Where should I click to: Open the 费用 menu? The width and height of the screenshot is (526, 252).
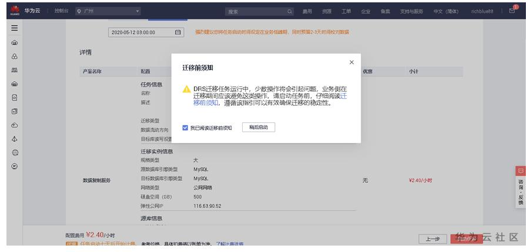[307, 11]
